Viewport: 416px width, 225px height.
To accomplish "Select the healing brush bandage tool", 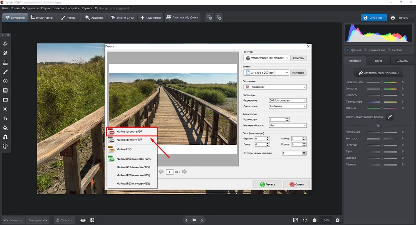I will (x=5, y=53).
